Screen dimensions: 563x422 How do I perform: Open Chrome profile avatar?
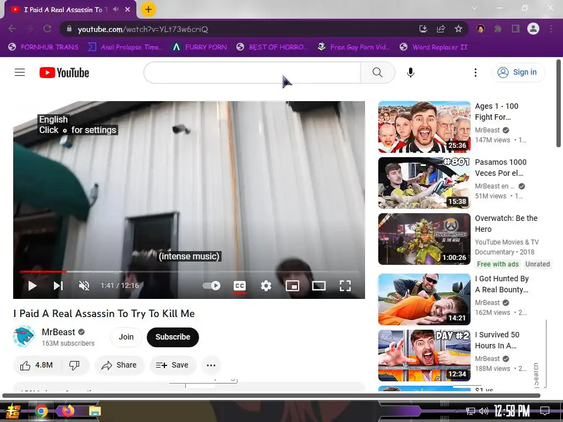533,29
